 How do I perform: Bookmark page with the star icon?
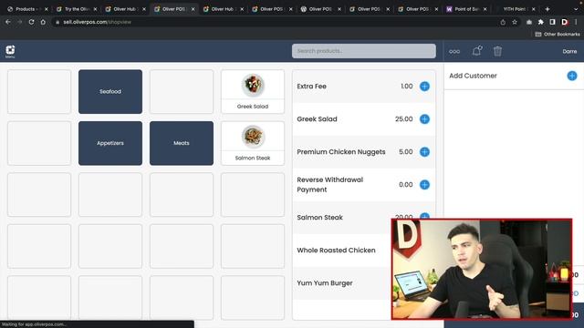point(515,22)
